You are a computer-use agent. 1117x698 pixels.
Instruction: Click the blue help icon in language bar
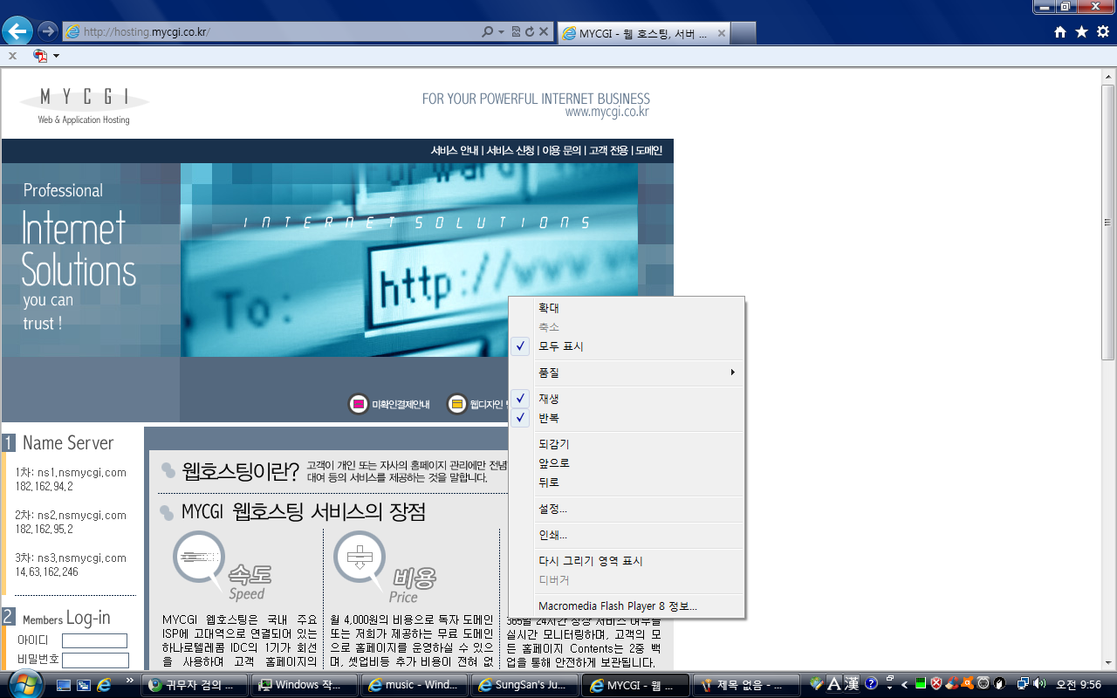click(871, 684)
